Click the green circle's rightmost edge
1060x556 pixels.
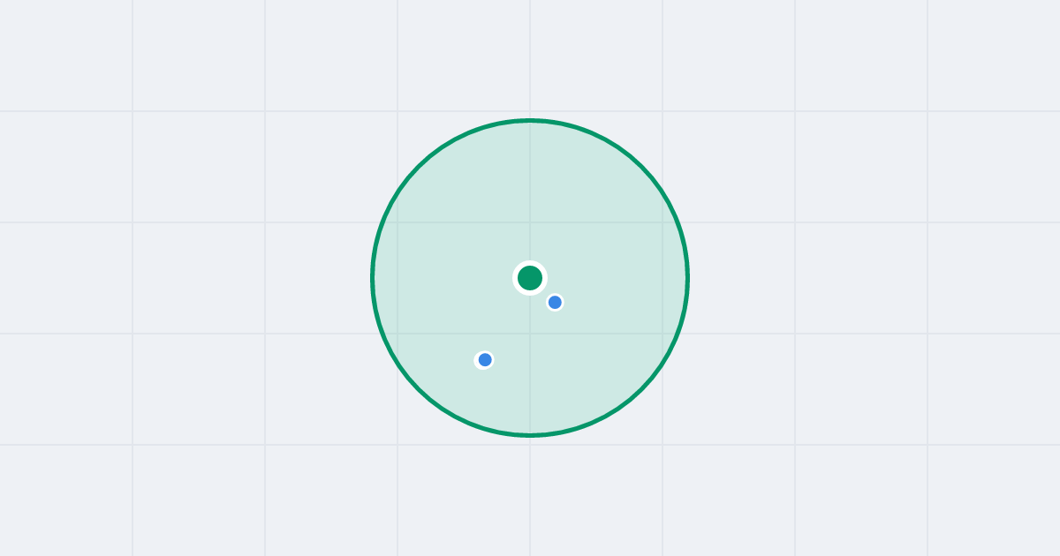[x=687, y=278]
